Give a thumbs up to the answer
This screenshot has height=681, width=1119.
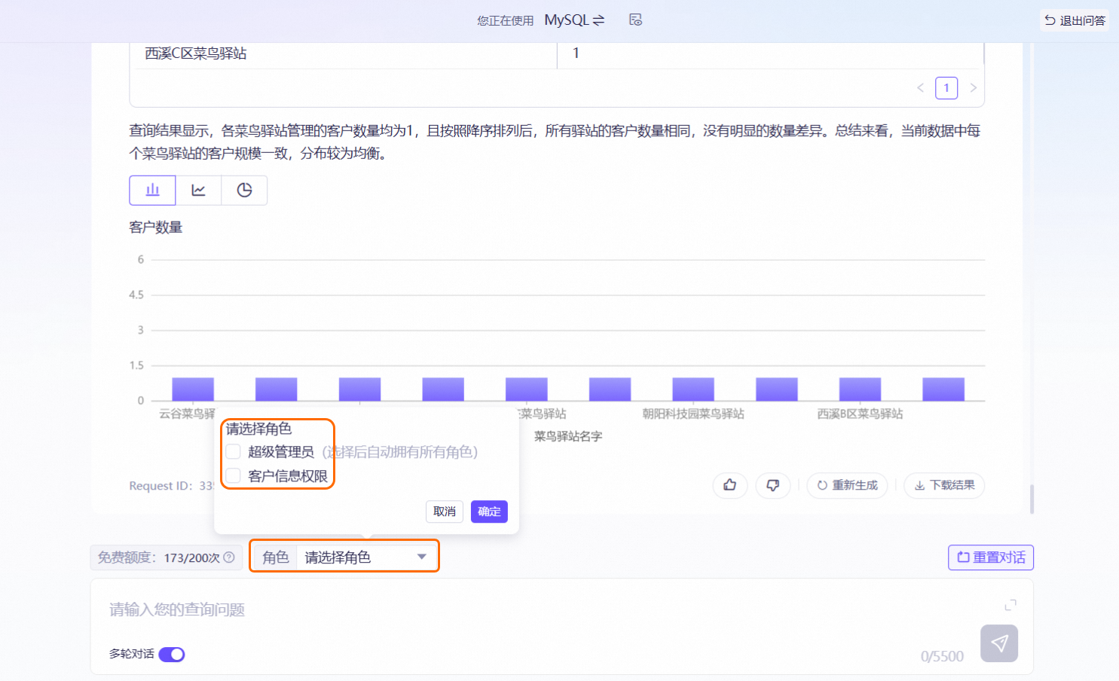729,485
